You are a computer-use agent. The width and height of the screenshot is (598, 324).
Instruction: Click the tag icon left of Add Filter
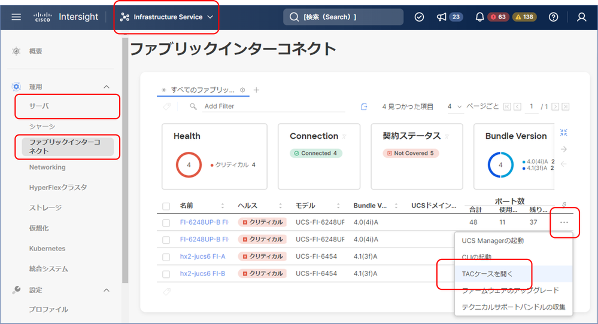click(166, 106)
